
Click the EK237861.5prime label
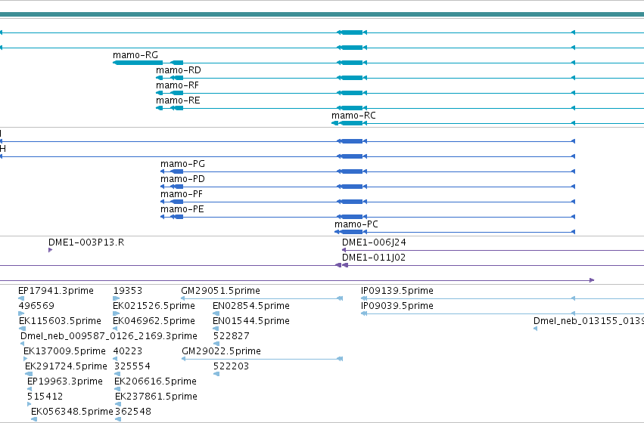(x=156, y=397)
